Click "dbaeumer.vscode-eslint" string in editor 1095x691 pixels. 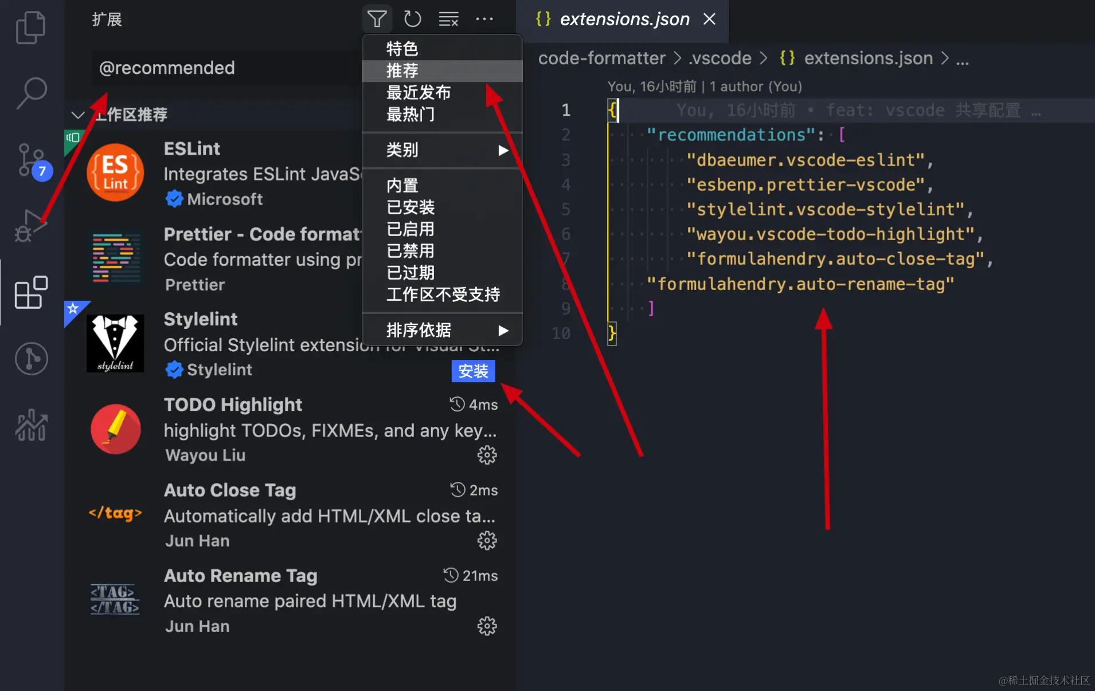pos(805,160)
